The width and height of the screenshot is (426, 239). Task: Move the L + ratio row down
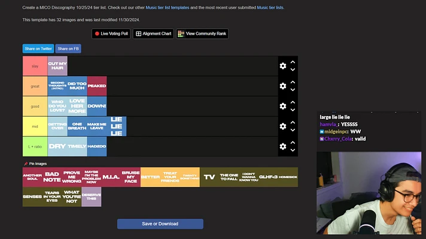(293, 150)
